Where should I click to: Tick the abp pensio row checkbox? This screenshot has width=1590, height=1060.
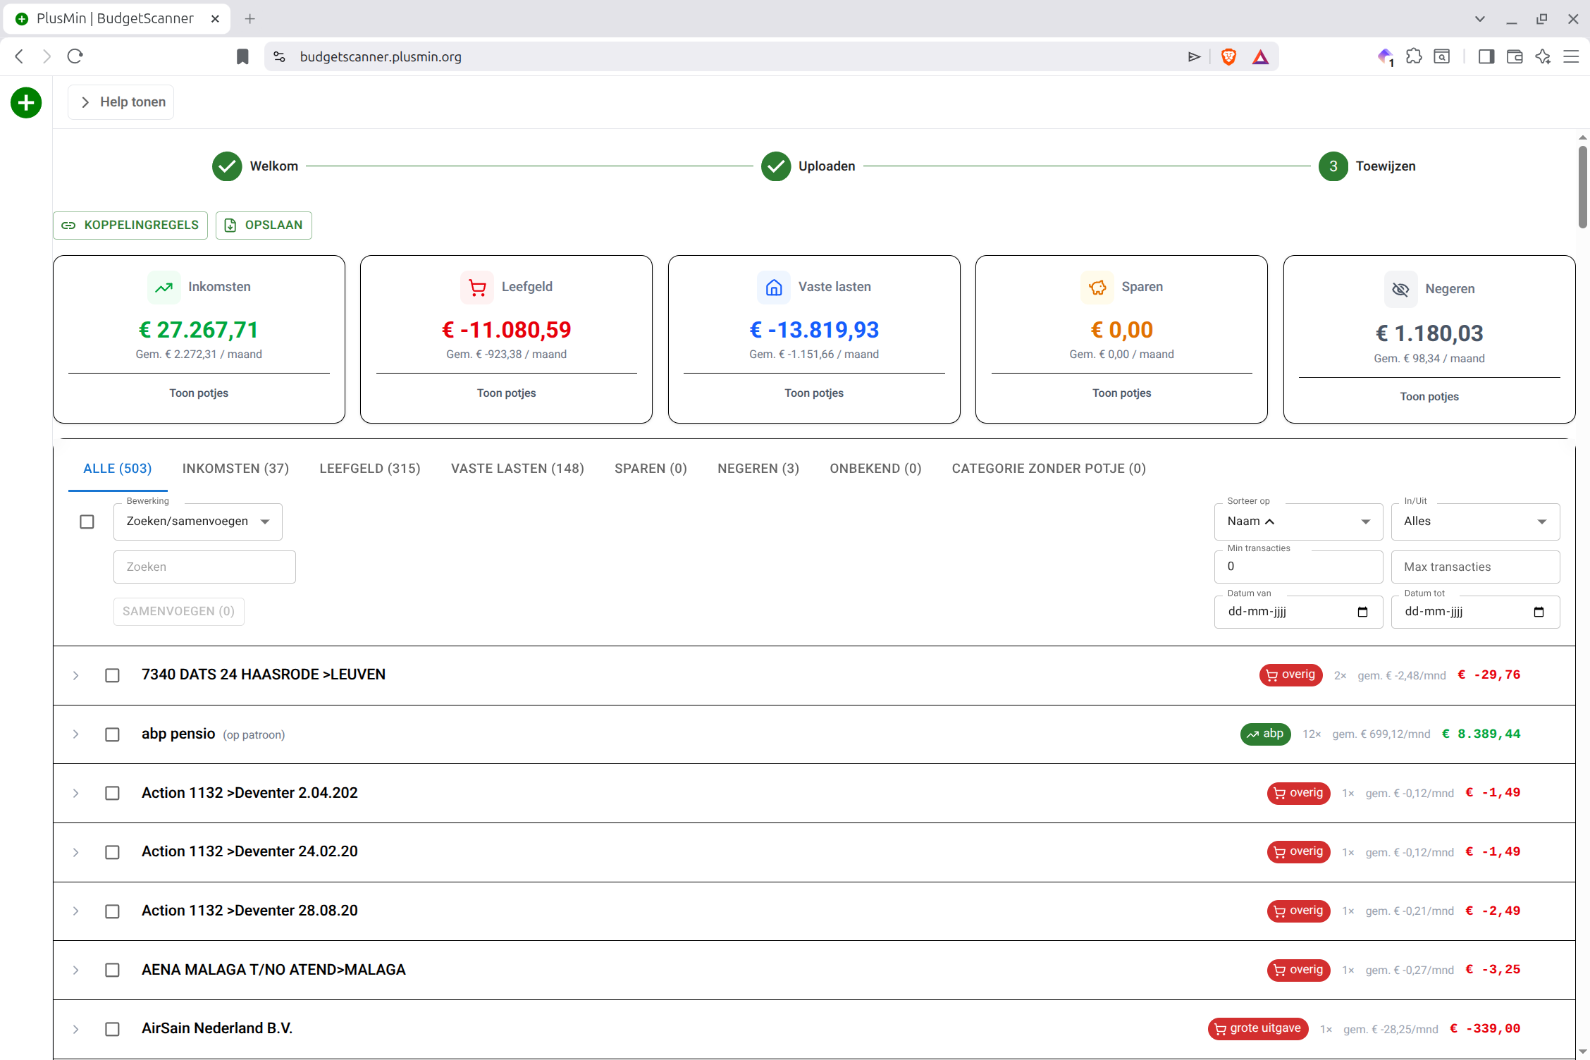coord(112,734)
